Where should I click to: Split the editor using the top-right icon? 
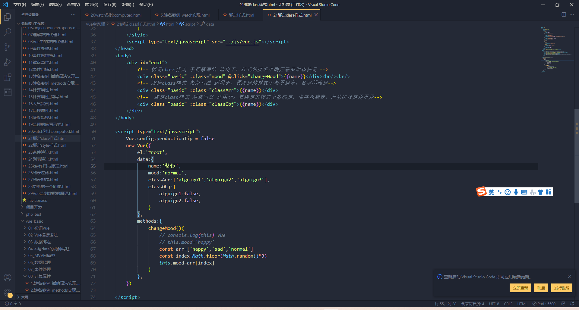tap(564, 14)
